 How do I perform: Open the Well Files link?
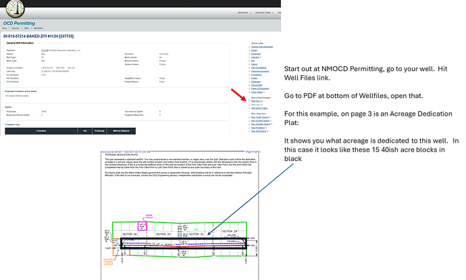tap(256, 100)
